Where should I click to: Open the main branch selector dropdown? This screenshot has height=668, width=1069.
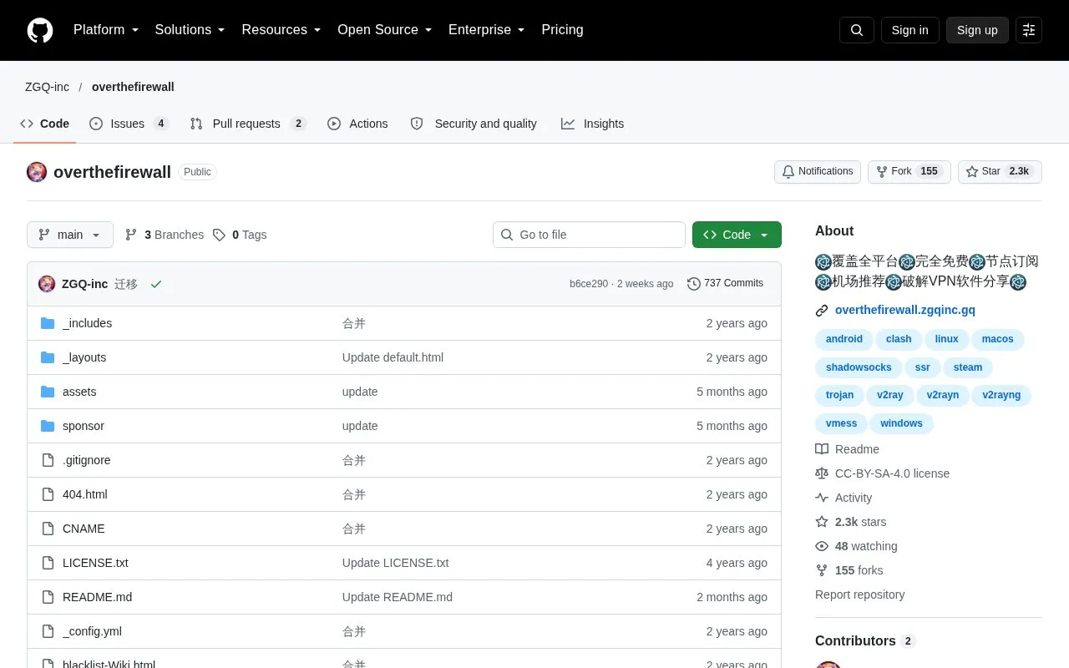coord(69,235)
